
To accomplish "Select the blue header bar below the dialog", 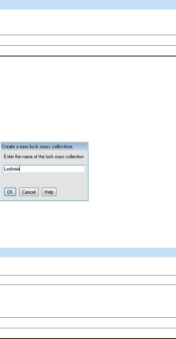I will [88, 252].
